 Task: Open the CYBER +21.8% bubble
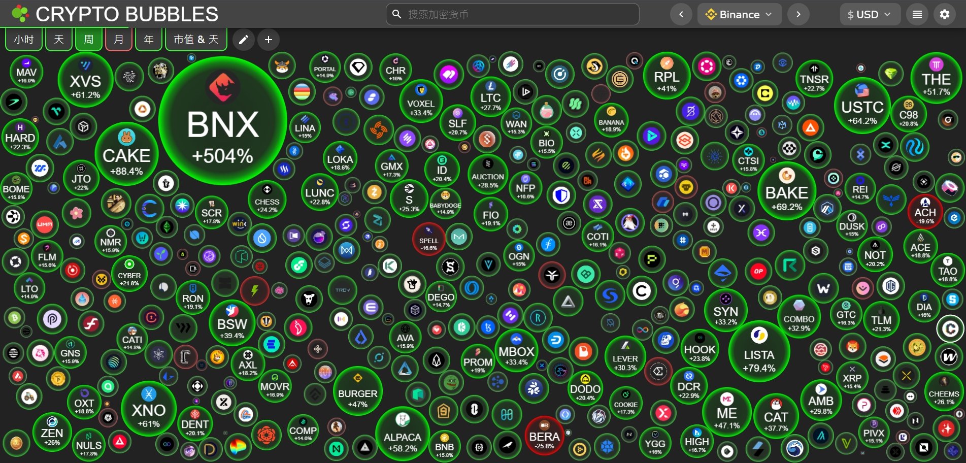(x=129, y=274)
